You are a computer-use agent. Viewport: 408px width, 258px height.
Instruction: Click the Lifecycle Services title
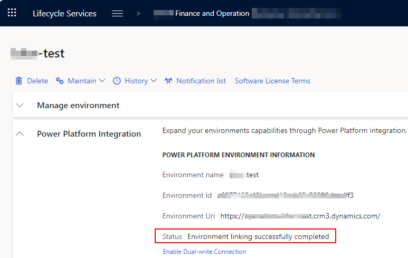pos(64,14)
